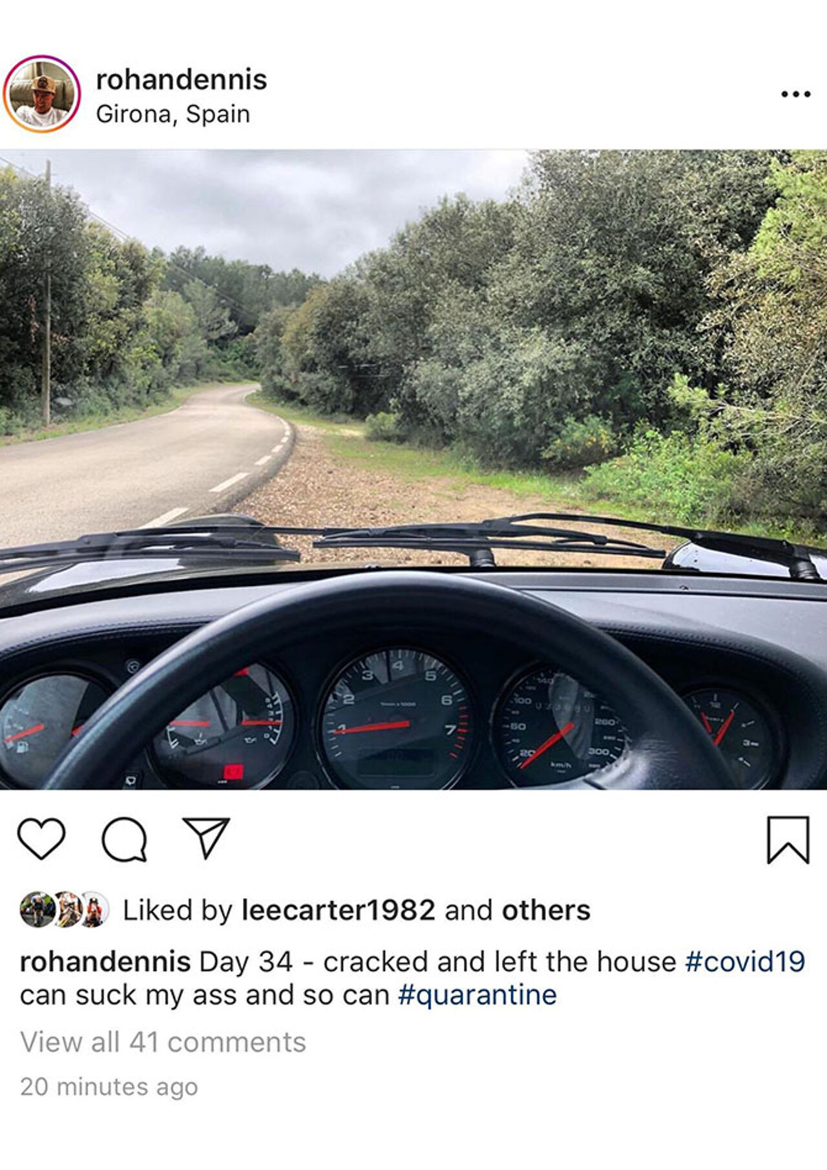Share the post with the paper plane icon

(206, 838)
